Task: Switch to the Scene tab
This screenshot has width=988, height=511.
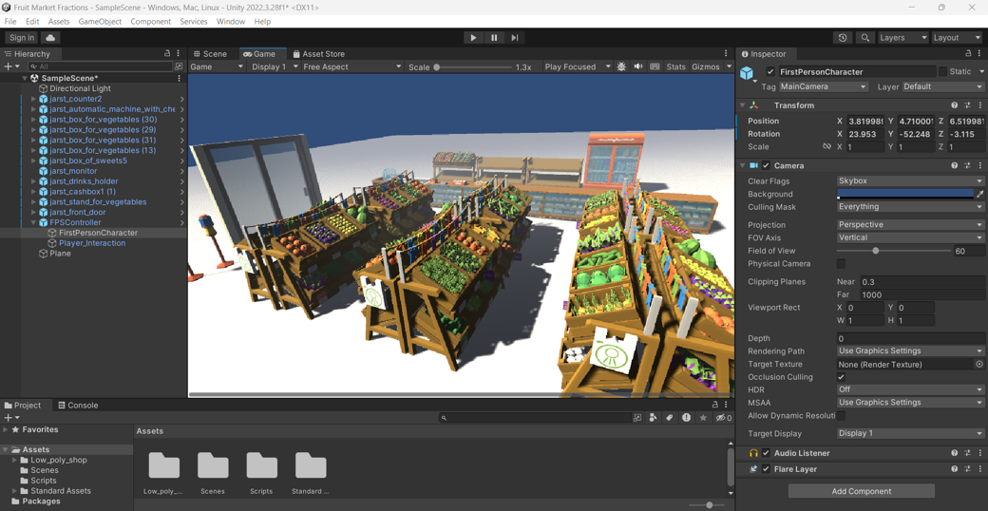Action: click(x=210, y=54)
